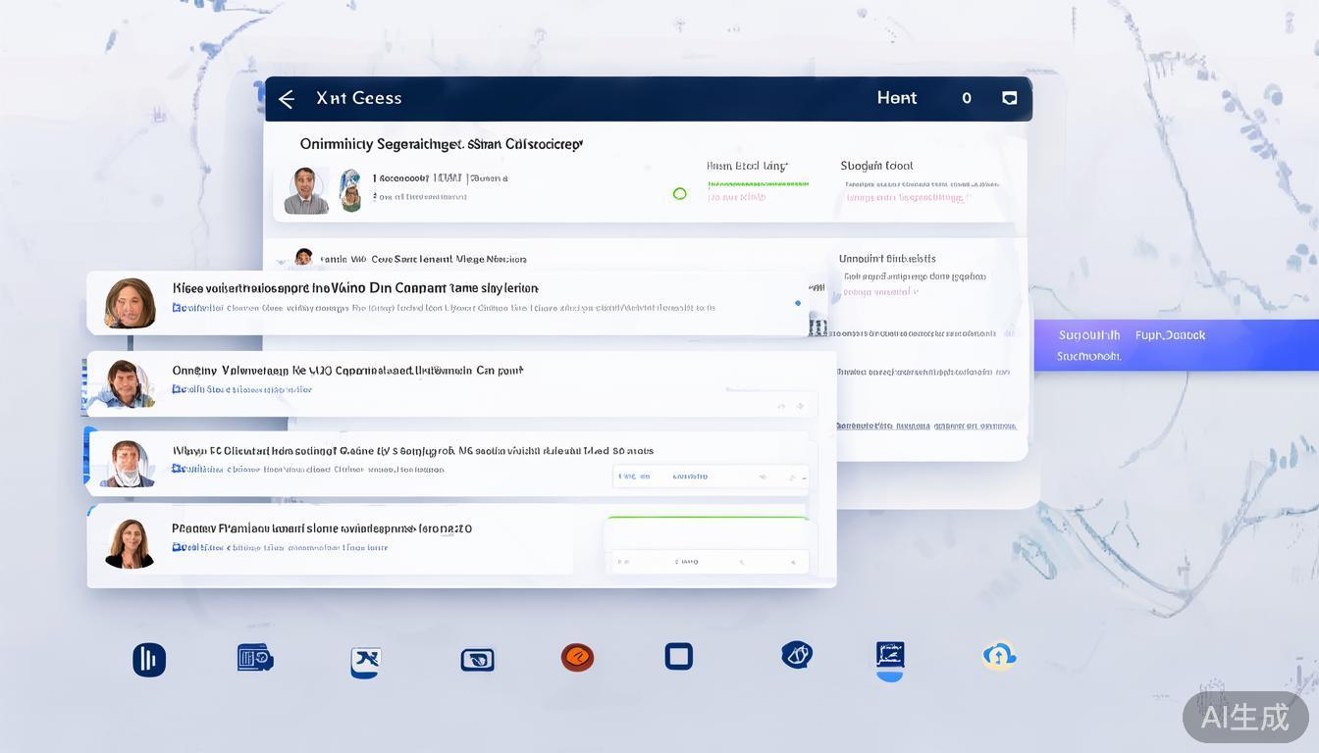This screenshot has height=753, width=1319.
Task: Click the orange round icon in bottom row
Action: pos(577,657)
